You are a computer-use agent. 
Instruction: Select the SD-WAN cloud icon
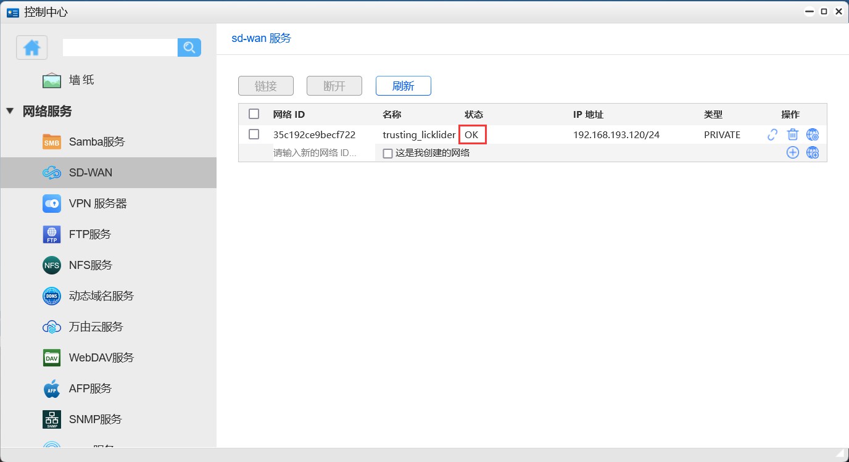[x=51, y=172]
